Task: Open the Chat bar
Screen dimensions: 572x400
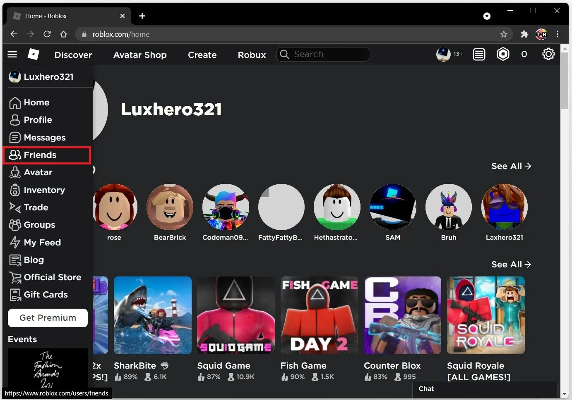Action: [x=485, y=389]
